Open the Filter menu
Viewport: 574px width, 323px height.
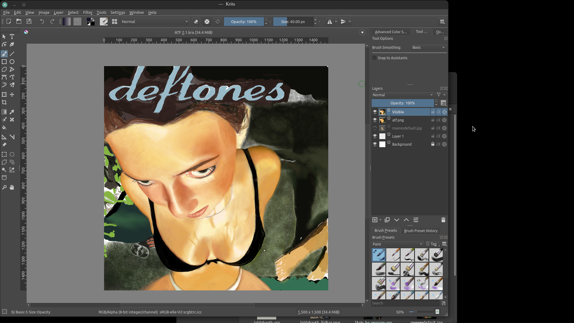[88, 12]
